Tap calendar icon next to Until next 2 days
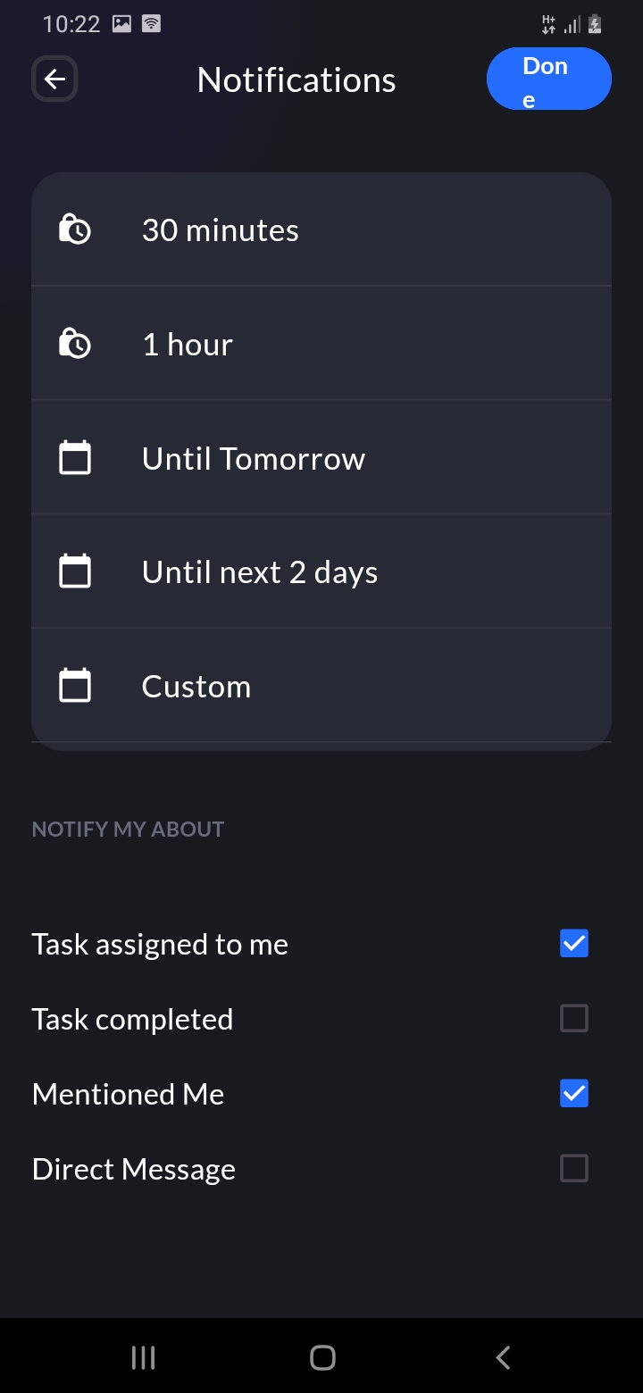The width and height of the screenshot is (643, 1393). pyautogui.click(x=75, y=572)
